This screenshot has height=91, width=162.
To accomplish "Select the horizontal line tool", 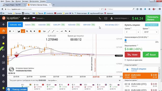I will pyautogui.click(x=58, y=31).
